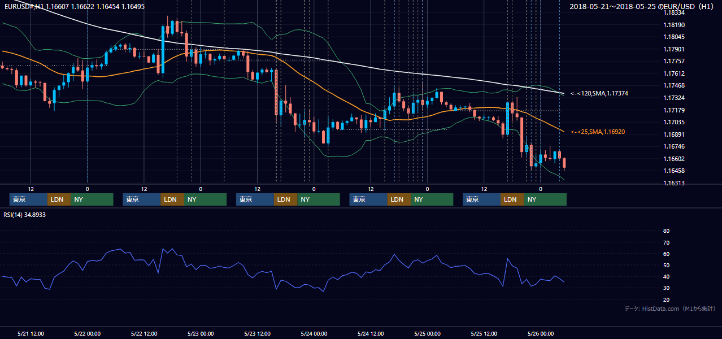
Task: Select the 東京 session box for 5/24
Action: (368, 199)
